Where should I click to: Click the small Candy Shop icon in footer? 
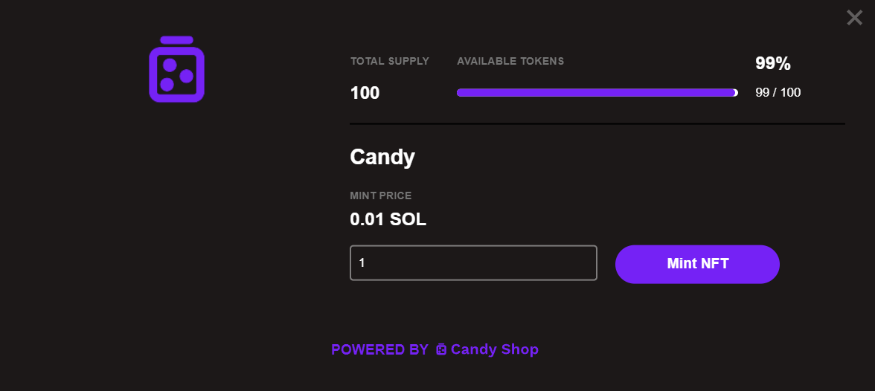click(x=441, y=349)
